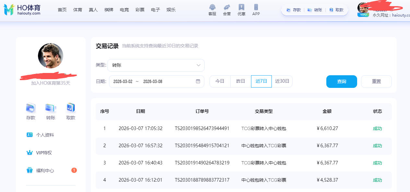Click the start date 2026-03-02 field
This screenshot has width=410, height=192.
(x=123, y=81)
